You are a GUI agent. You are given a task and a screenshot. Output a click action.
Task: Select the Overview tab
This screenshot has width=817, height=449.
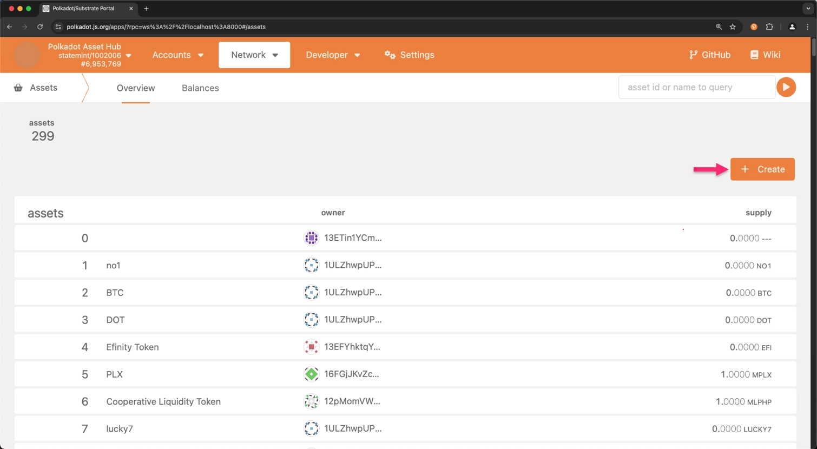click(x=136, y=88)
